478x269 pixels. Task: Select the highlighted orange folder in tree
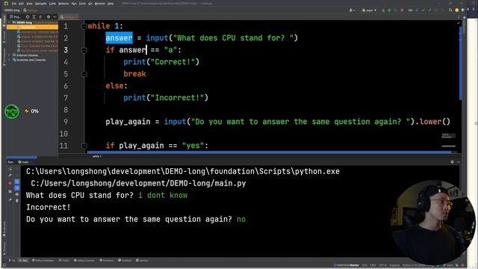[32, 27]
